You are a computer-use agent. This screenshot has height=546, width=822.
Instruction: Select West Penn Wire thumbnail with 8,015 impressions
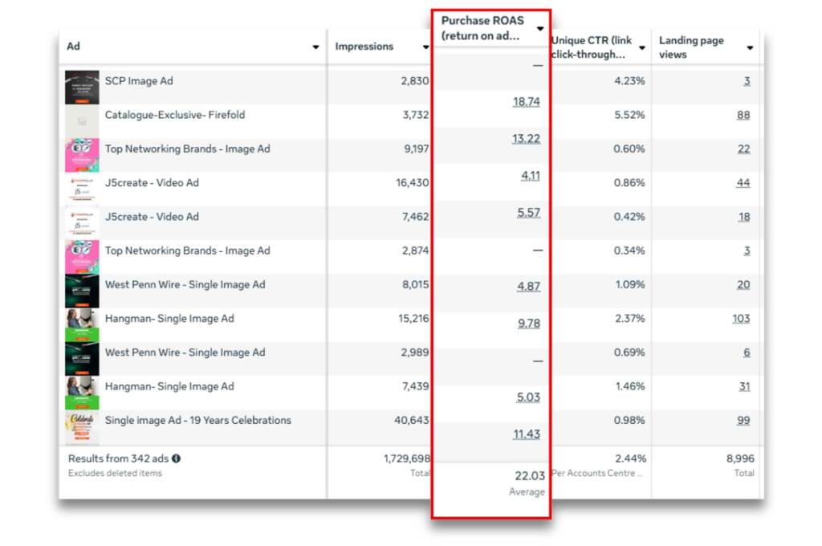[82, 291]
